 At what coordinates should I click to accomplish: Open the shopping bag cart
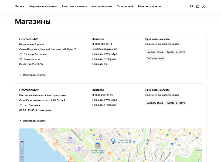(198, 6)
